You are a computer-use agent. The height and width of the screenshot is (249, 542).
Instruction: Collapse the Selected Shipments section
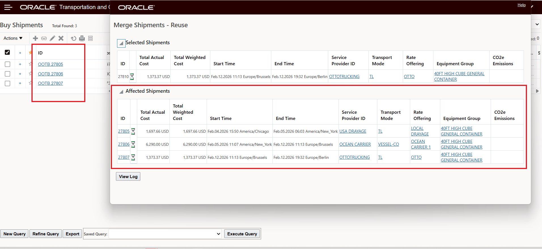[x=121, y=43]
